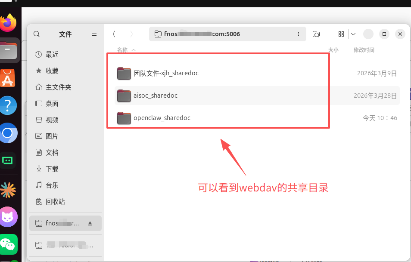Select openclaw_sharedoc folder name
This screenshot has width=411, height=262.
click(162, 118)
